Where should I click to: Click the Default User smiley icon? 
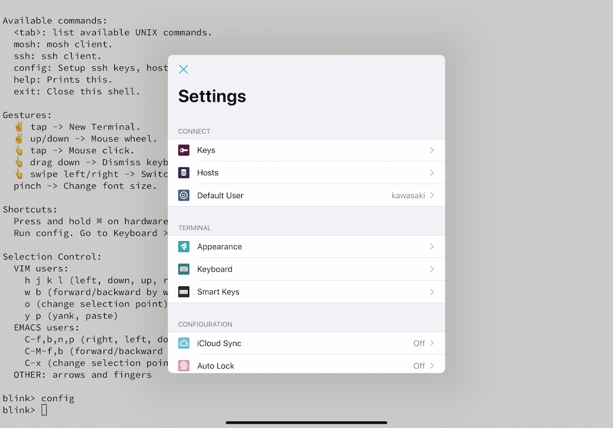pos(184,195)
